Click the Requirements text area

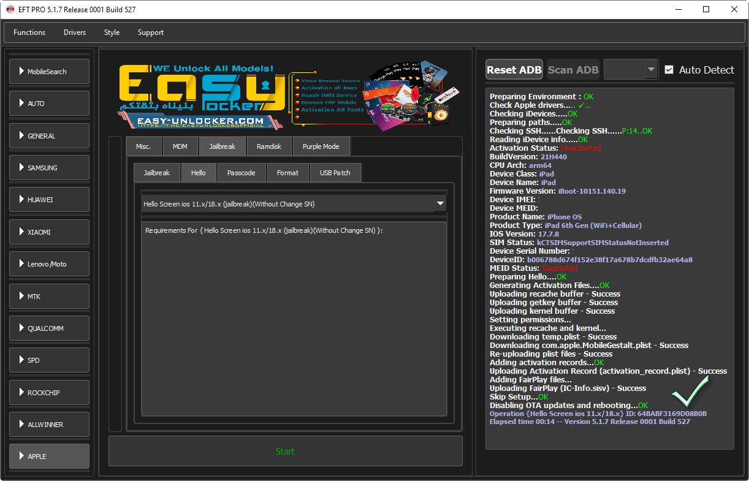pyautogui.click(x=294, y=319)
